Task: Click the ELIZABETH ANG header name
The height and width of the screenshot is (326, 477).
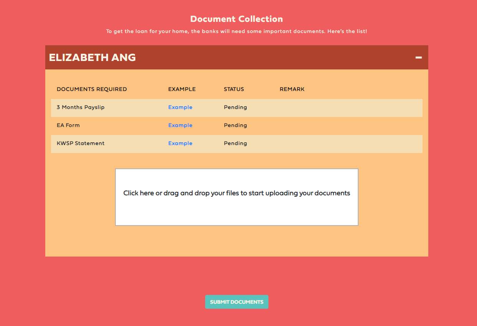Action: [x=92, y=58]
